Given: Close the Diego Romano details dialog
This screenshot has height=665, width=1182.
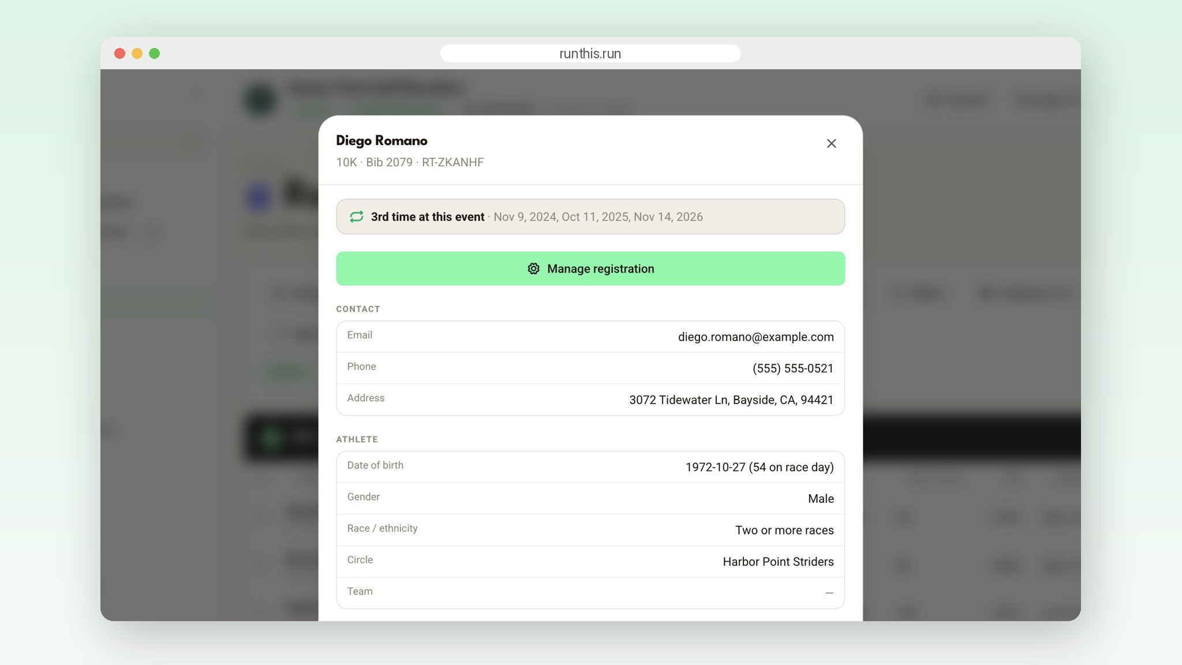Looking at the screenshot, I should pyautogui.click(x=831, y=143).
